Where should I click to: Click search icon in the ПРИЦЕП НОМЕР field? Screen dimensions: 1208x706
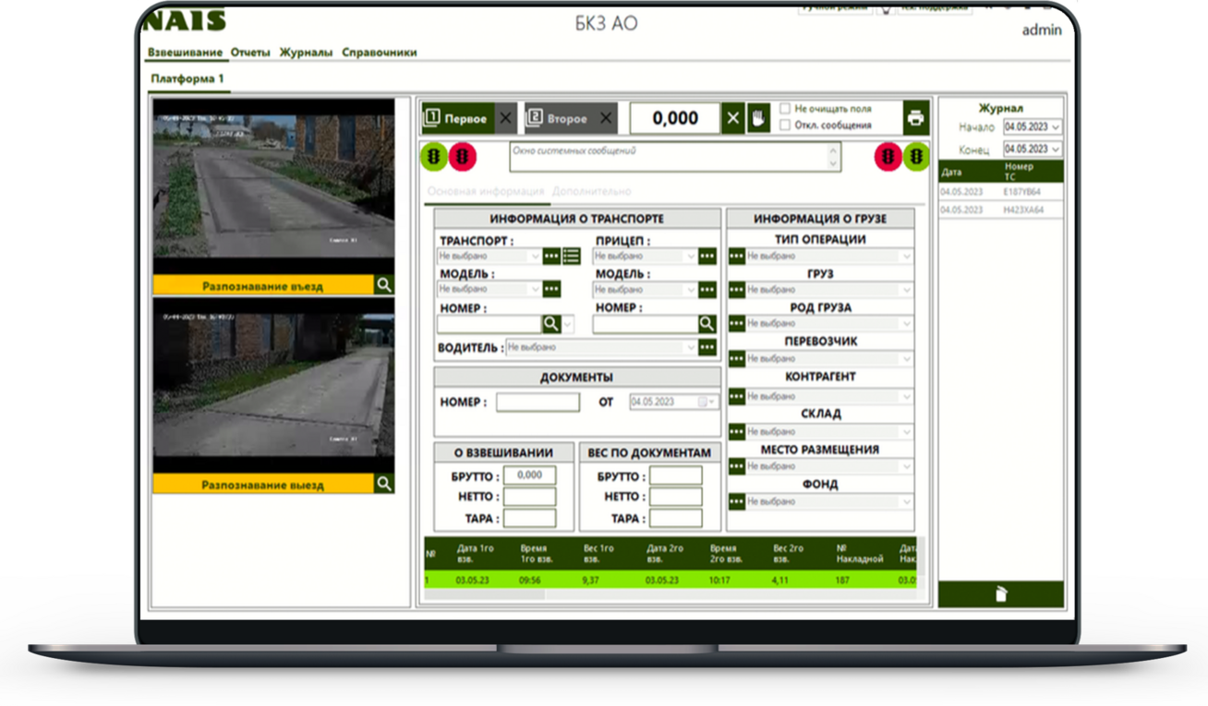pyautogui.click(x=707, y=324)
